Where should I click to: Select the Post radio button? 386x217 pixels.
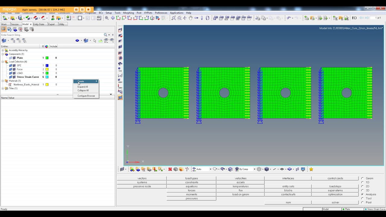(x=362, y=203)
